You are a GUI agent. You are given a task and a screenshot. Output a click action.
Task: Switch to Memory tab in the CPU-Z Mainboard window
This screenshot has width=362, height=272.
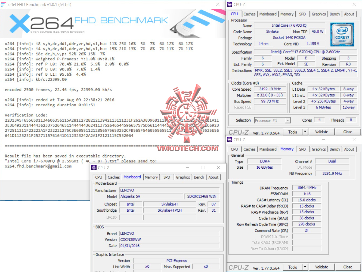[x=151, y=177]
